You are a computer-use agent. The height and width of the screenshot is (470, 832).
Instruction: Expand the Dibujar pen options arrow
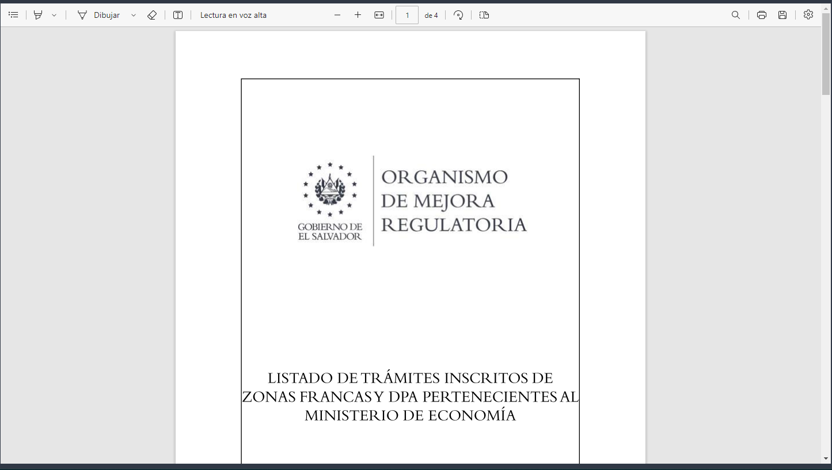134,16
